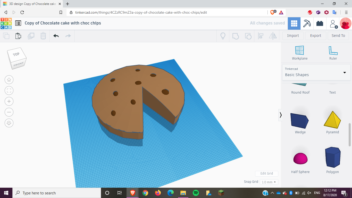Image resolution: width=352 pixels, height=198 pixels.
Task: Click the Undo arrow icon
Action: 56,36
